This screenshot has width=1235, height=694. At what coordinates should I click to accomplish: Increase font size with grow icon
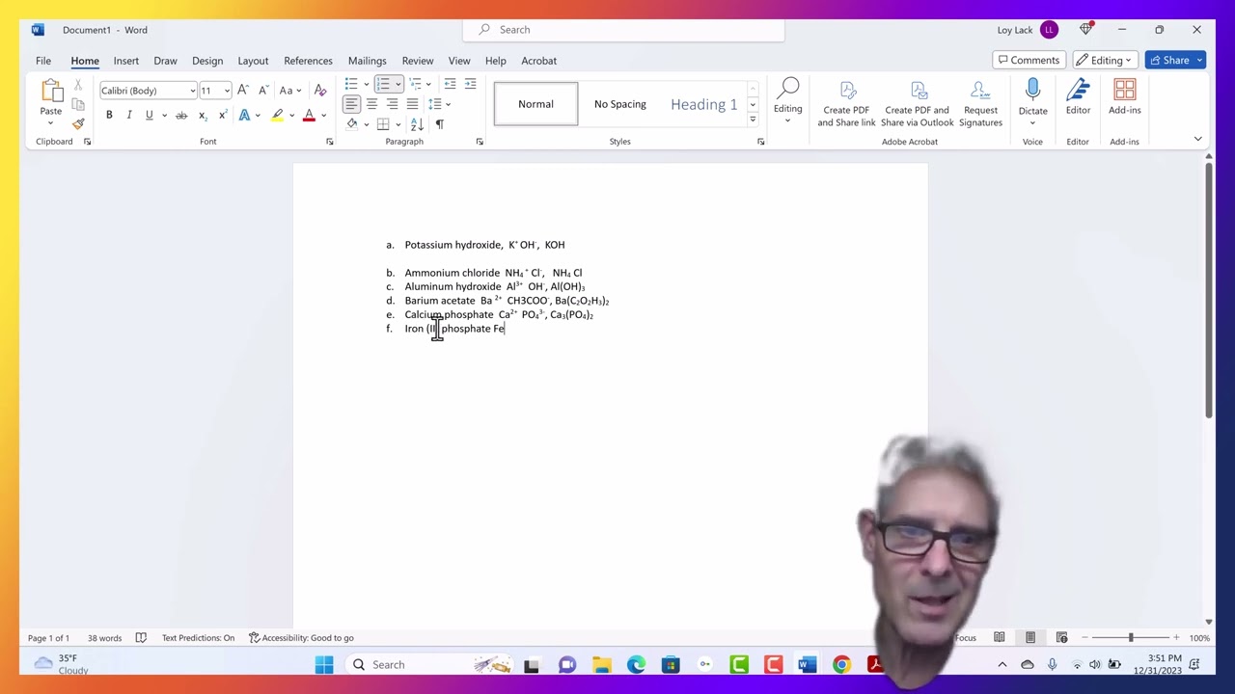[x=243, y=90]
